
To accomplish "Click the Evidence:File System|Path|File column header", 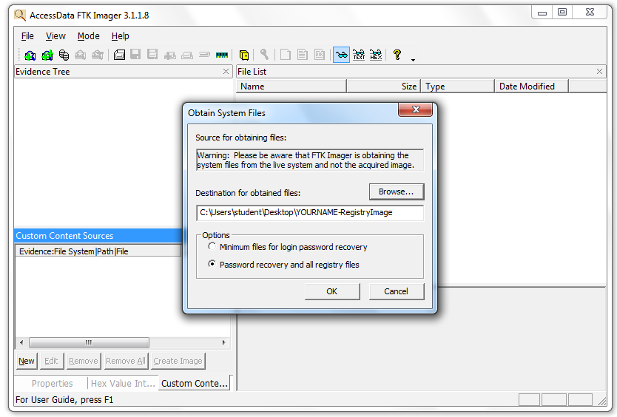I will point(98,251).
